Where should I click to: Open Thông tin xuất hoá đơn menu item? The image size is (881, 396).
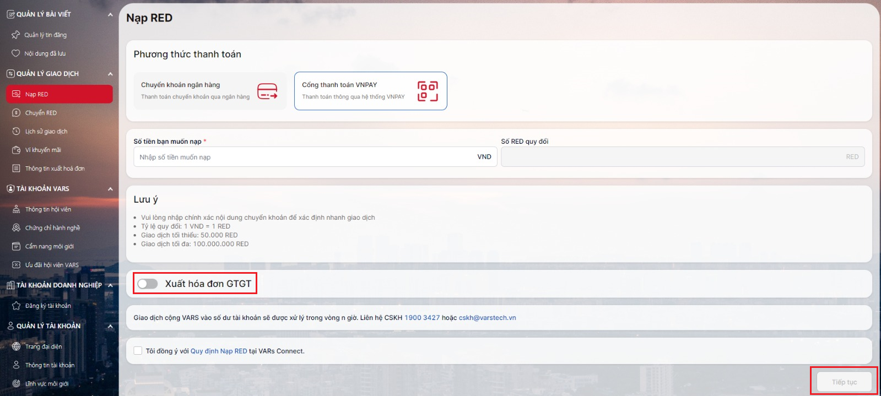click(x=55, y=169)
